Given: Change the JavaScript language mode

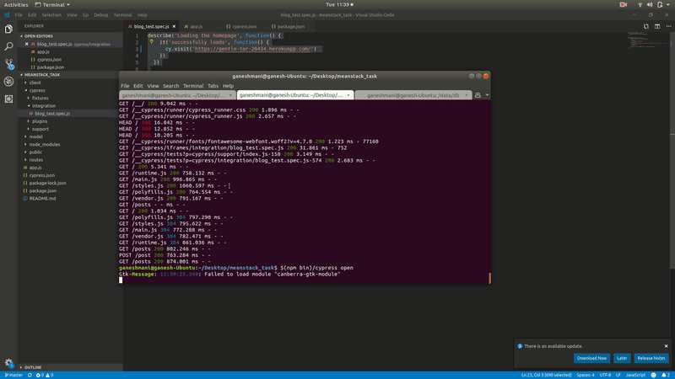Looking at the screenshot, I should click(634, 375).
